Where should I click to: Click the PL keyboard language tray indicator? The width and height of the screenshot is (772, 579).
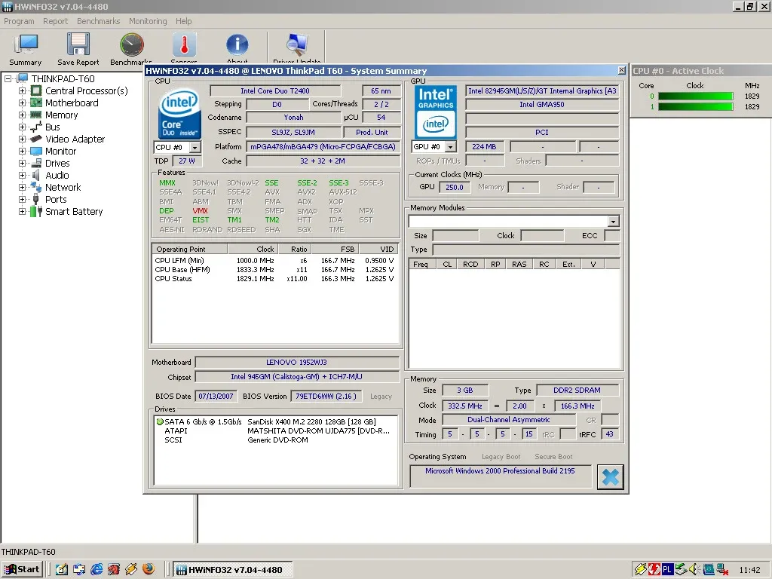pyautogui.click(x=667, y=570)
